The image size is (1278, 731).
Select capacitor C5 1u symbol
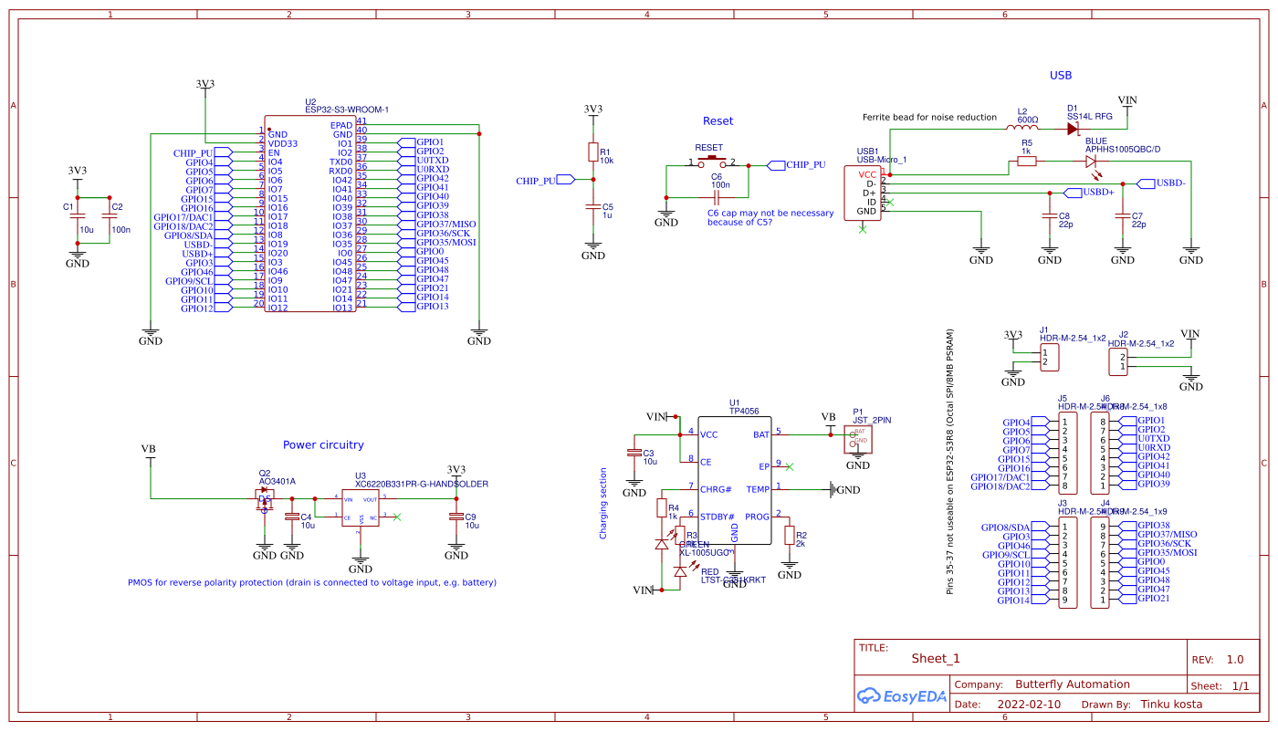pos(593,206)
